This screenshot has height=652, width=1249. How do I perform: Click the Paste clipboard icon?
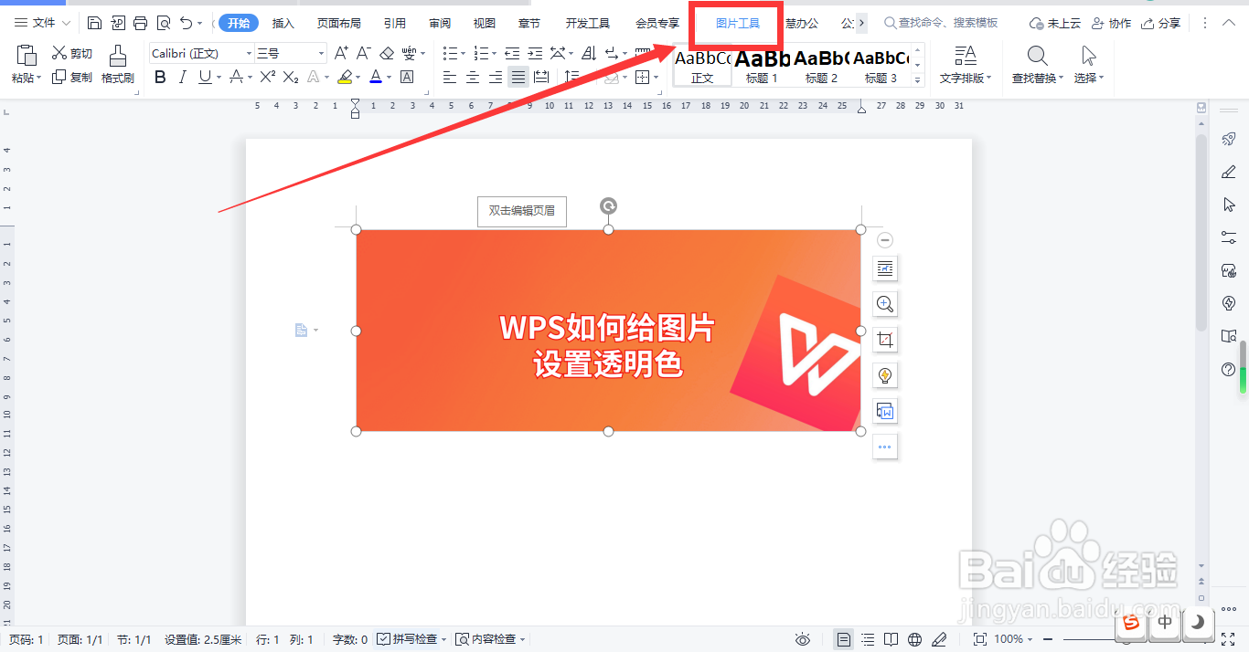click(27, 55)
